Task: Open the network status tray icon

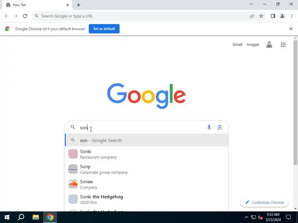Action: 253,217
